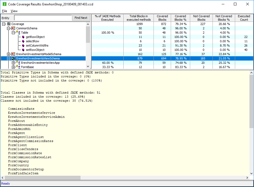The image size is (254, 187).
Task: Click the report pane scroll up arrow
Action: point(251,73)
